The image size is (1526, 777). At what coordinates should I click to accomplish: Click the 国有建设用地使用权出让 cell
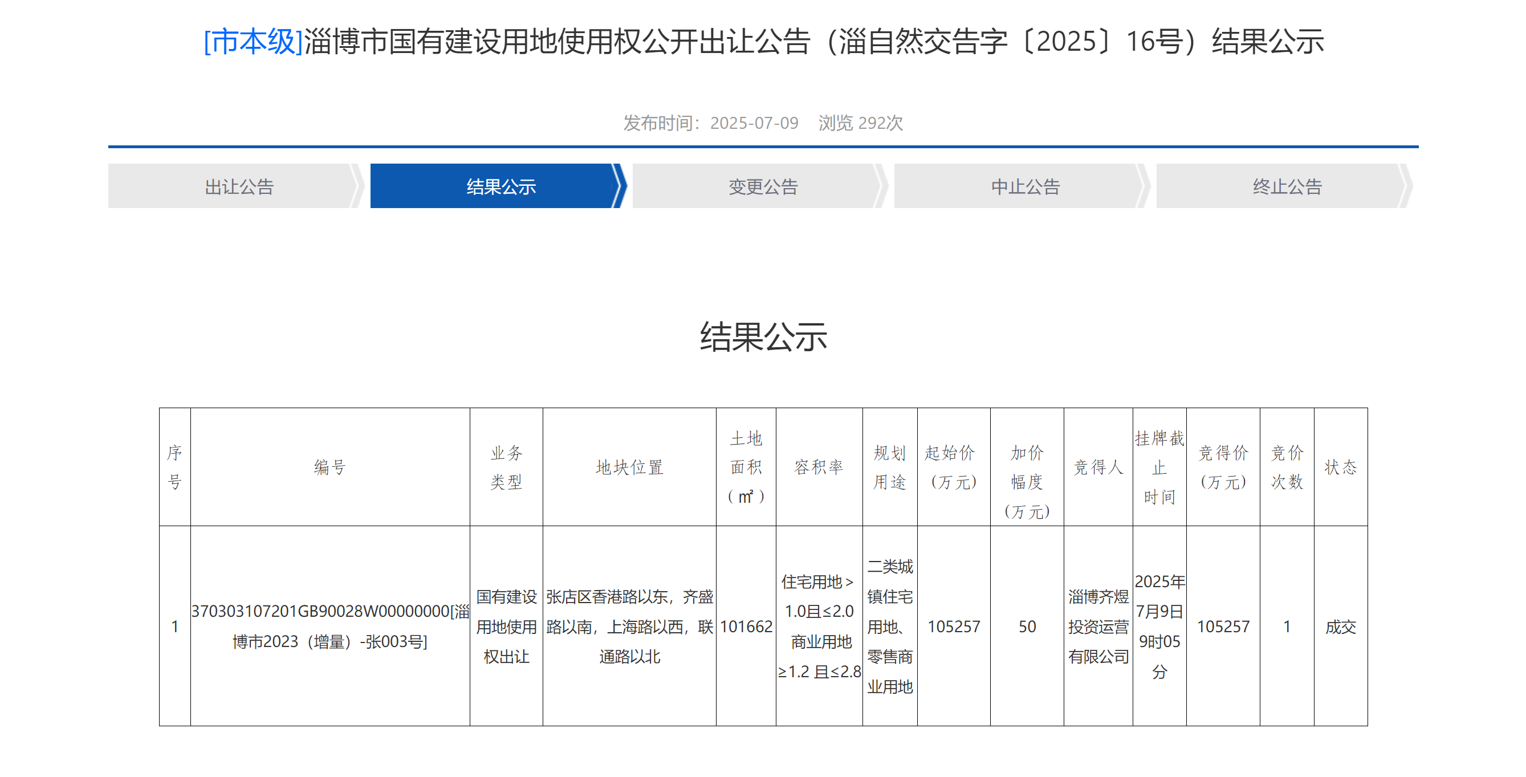coord(507,627)
